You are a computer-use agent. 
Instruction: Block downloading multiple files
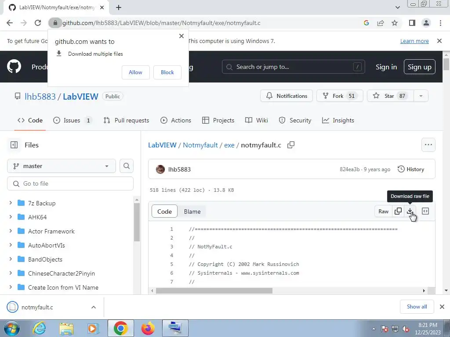(x=167, y=72)
